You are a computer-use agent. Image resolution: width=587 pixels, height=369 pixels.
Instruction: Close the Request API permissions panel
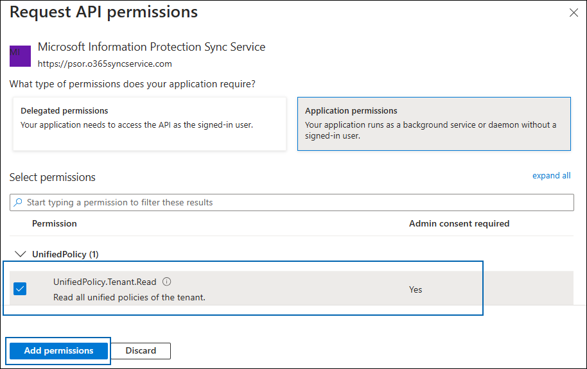(x=573, y=13)
